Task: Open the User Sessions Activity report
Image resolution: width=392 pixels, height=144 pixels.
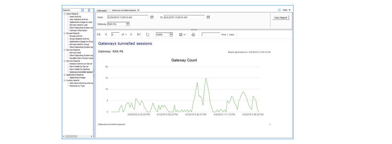Action: point(79,19)
